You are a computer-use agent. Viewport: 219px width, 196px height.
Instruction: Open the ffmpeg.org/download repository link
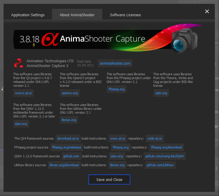(166, 147)
